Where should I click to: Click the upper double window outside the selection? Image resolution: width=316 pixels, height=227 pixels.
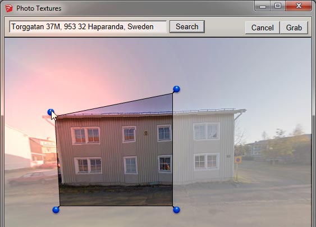[207, 131]
